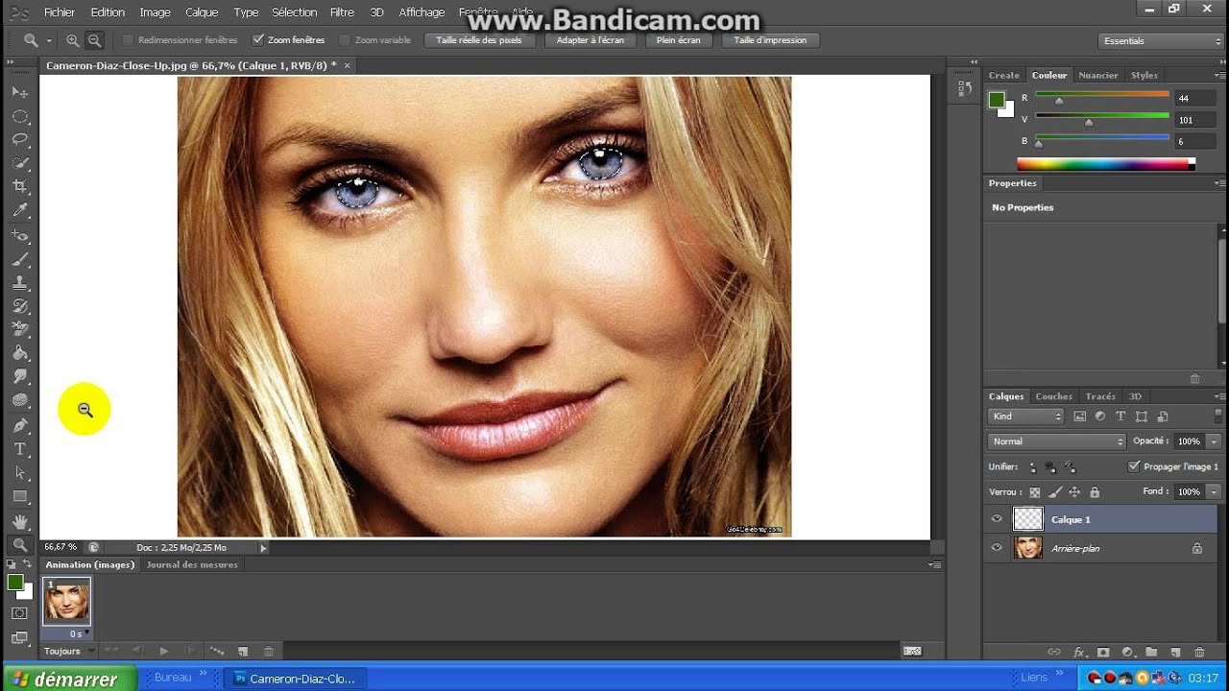Toggle Zoom variable checkbox
The width and height of the screenshot is (1229, 691).
point(345,40)
